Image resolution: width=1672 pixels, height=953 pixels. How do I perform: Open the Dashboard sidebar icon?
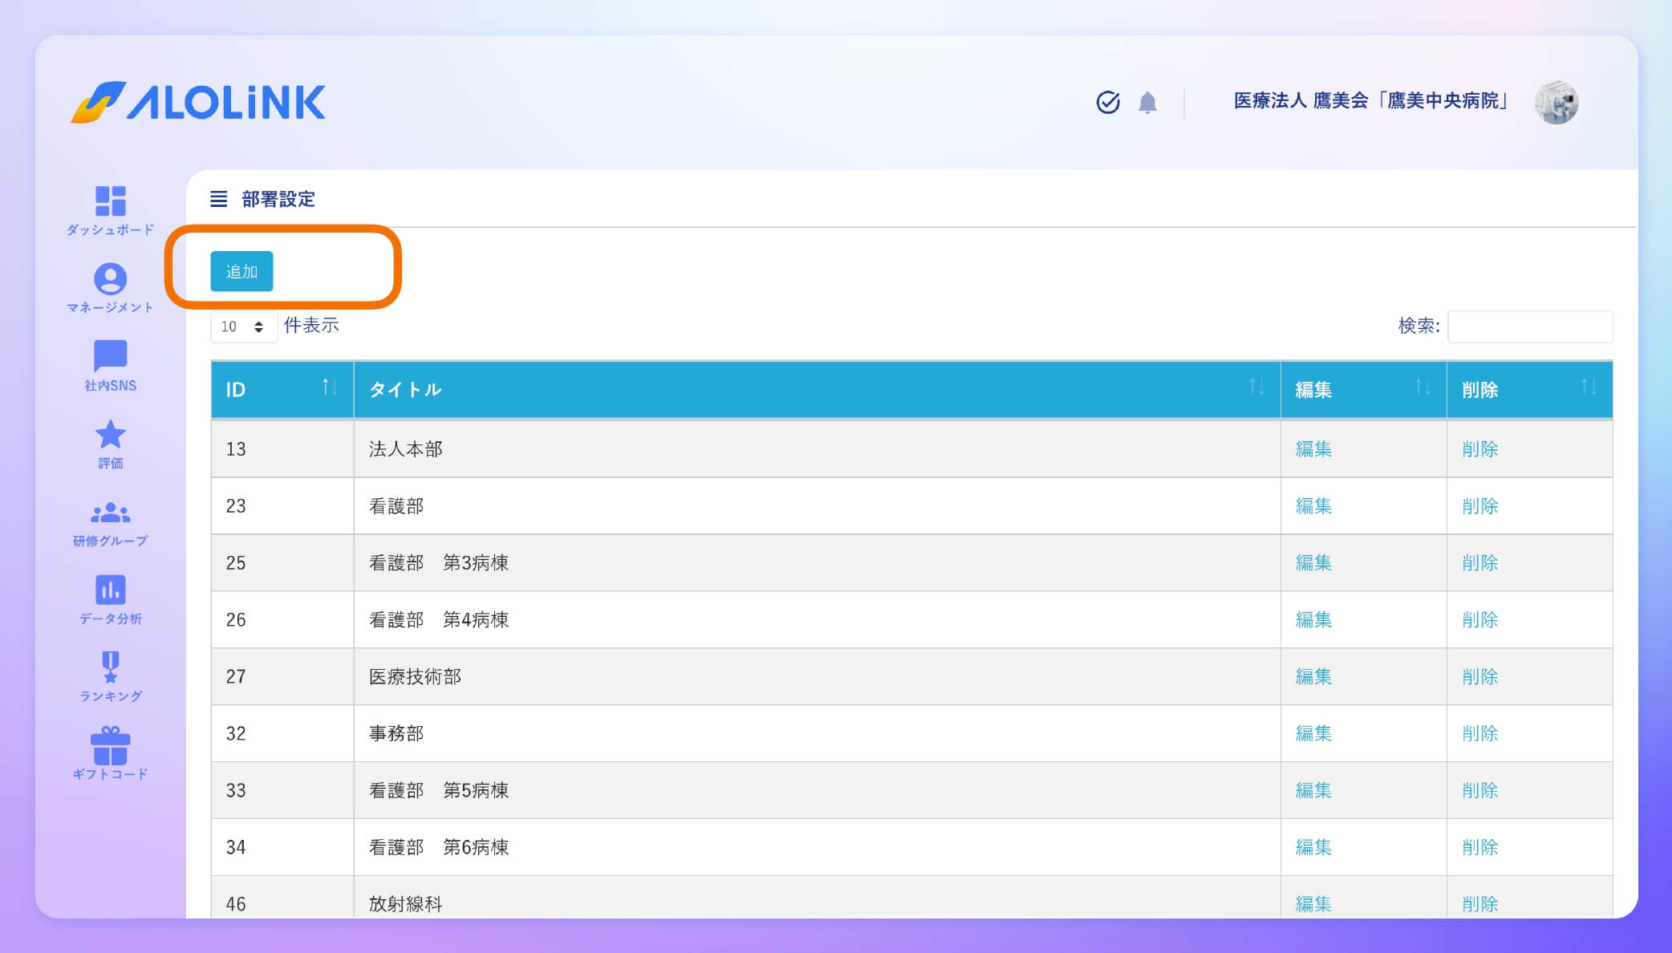point(110,202)
